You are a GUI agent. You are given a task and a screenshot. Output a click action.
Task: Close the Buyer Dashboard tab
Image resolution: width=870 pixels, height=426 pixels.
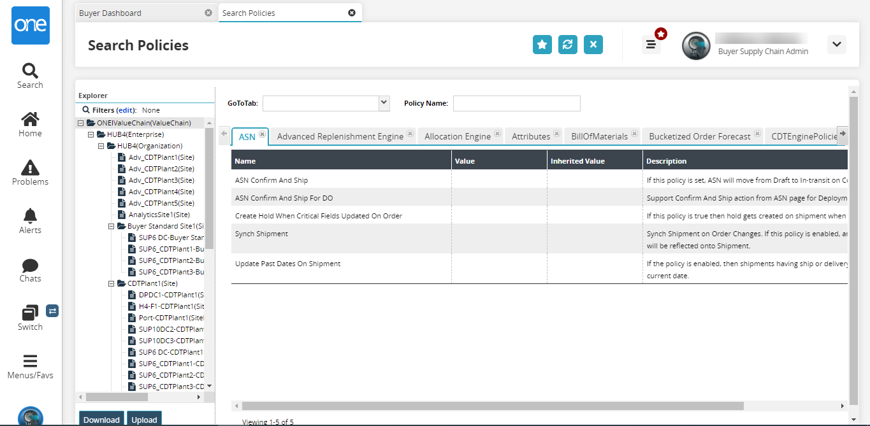(208, 13)
